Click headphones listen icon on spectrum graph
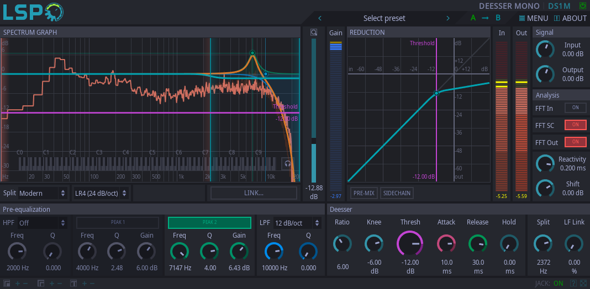 click(x=288, y=164)
